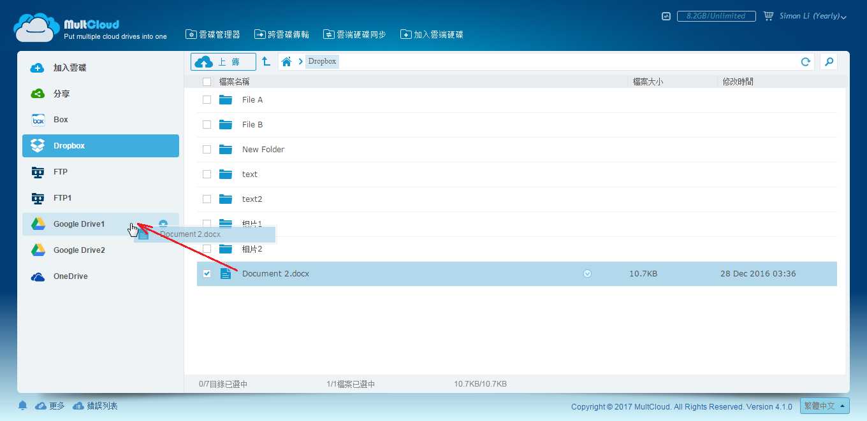Click the Document 2.docx file icon
This screenshot has width=867, height=421.
(x=226, y=274)
